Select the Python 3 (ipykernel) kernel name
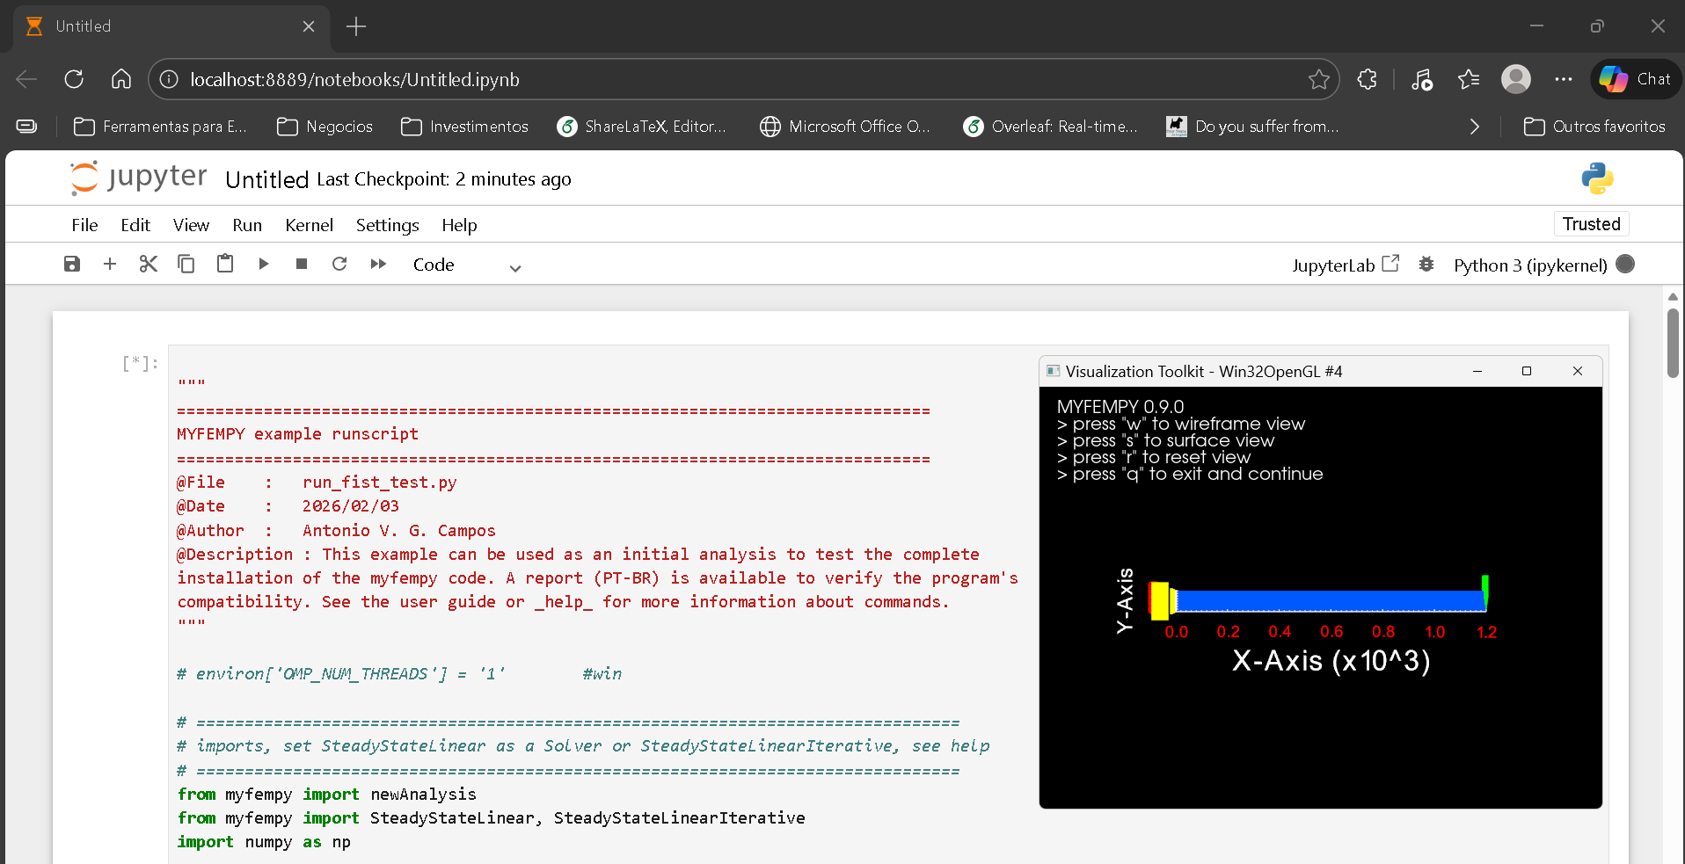 1530,265
